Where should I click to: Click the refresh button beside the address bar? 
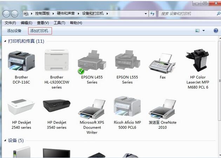click(152, 14)
